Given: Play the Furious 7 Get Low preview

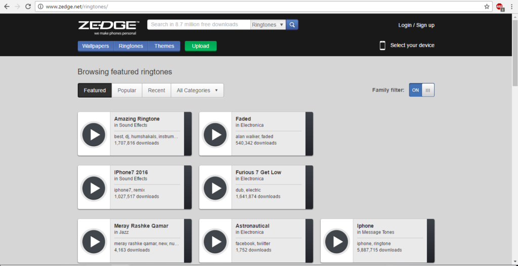Looking at the screenshot, I should pyautogui.click(x=215, y=188).
